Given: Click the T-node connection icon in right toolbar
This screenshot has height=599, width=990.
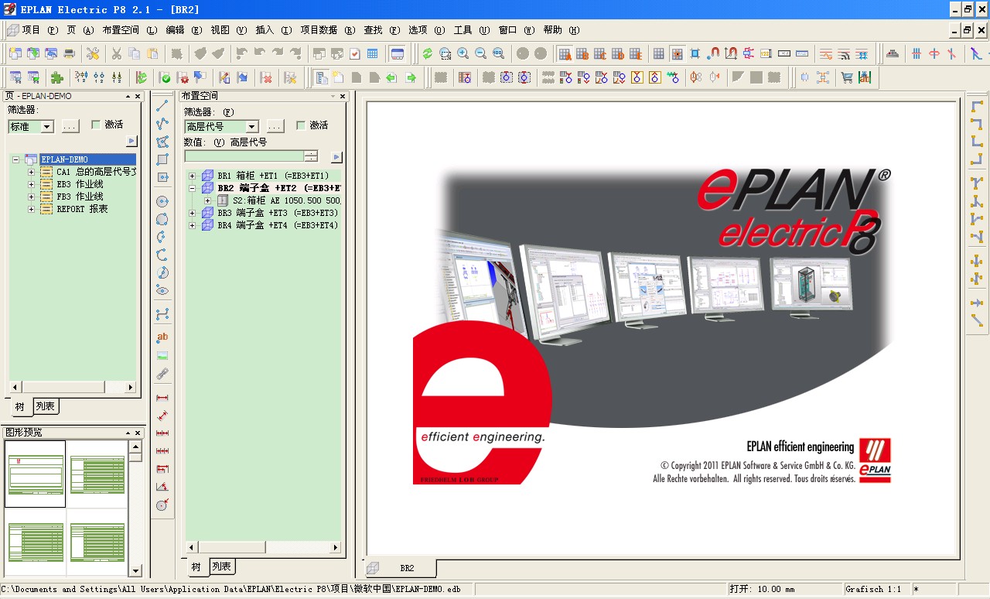Looking at the screenshot, I should (977, 183).
